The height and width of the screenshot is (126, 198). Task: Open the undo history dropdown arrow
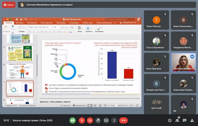pos(28,19)
